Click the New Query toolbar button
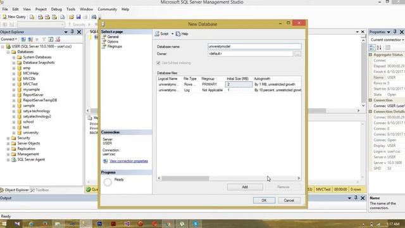Viewport: 405px width, 228px height. (x=14, y=17)
